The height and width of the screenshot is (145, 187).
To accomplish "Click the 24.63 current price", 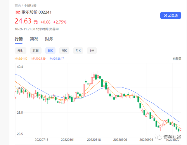I will (x=23, y=21).
